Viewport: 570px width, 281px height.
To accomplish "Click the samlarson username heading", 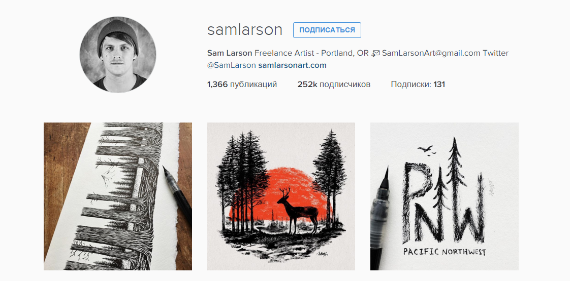I will pos(245,30).
